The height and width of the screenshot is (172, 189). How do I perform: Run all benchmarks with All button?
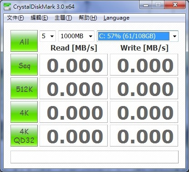24,41
